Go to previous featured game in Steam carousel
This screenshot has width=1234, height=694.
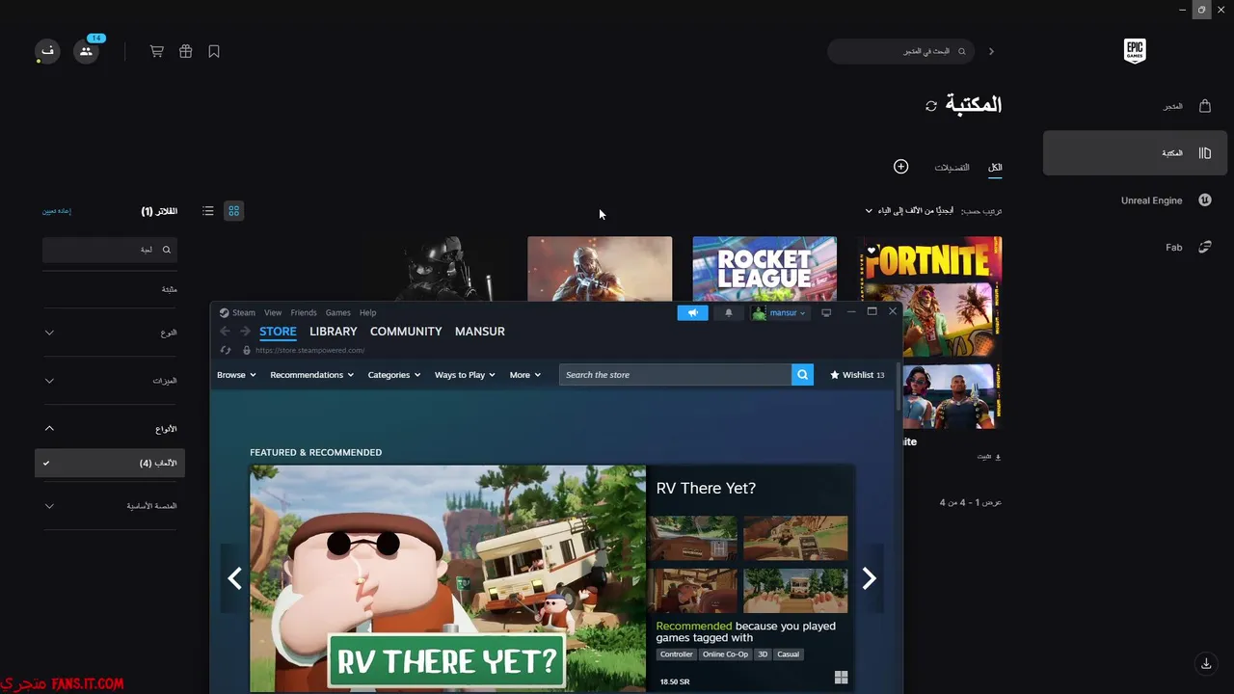tap(234, 578)
